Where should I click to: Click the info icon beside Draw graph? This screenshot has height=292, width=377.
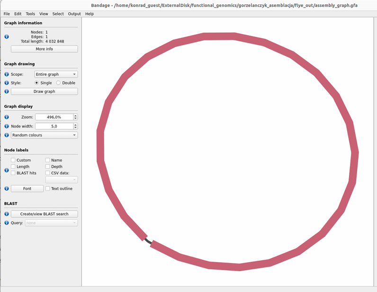pos(7,91)
